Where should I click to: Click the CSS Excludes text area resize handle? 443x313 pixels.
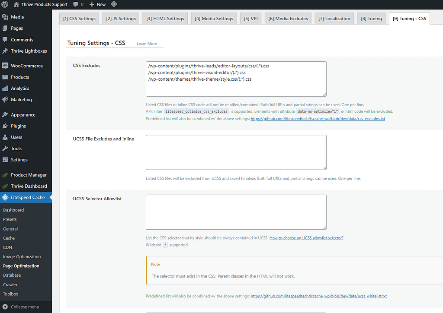pyautogui.click(x=324, y=95)
